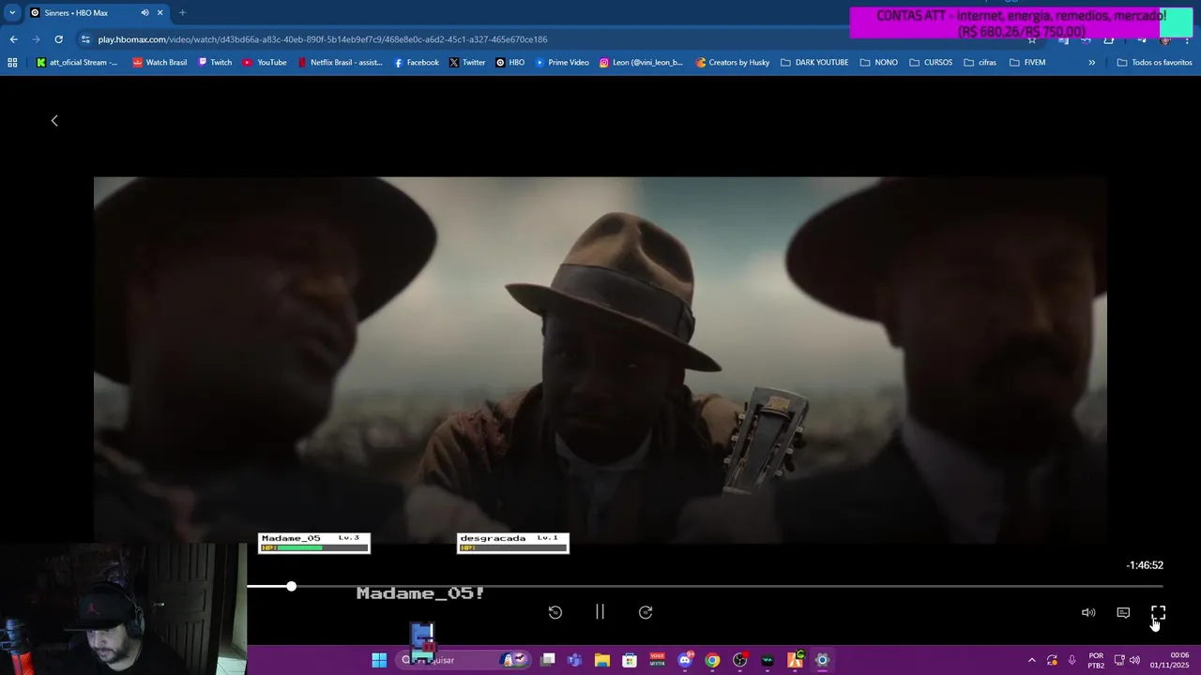1201x675 pixels.
Task: Enter fullscreen mode in the player
Action: point(1158,612)
